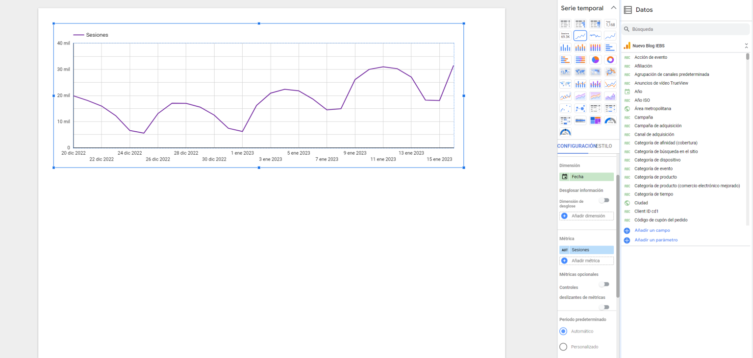Image resolution: width=753 pixels, height=358 pixels.
Task: Pick the treemap chart icon
Action: (x=595, y=120)
